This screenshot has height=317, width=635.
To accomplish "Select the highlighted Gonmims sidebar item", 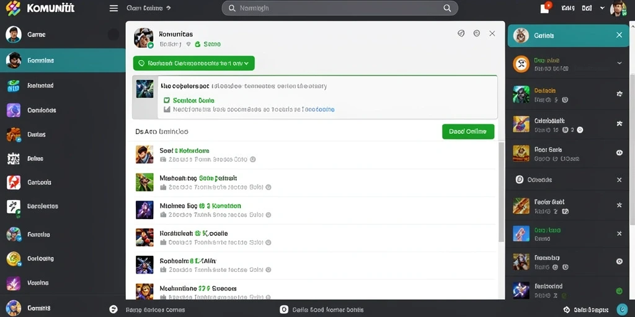I will [x=63, y=60].
